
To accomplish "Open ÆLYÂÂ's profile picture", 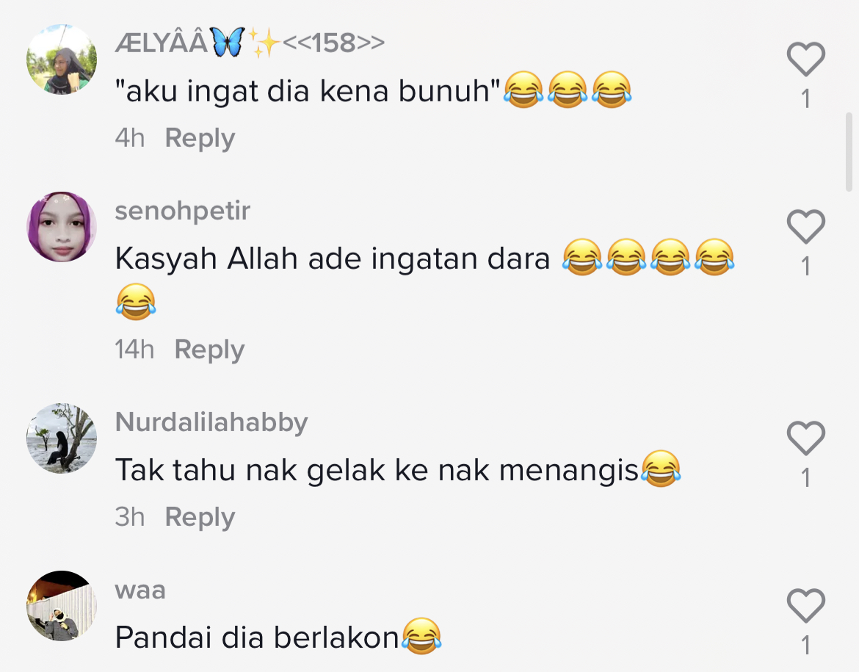I will 62,59.
